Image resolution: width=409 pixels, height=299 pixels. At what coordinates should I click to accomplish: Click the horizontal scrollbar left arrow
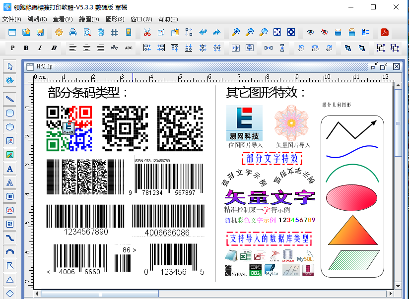37,294
